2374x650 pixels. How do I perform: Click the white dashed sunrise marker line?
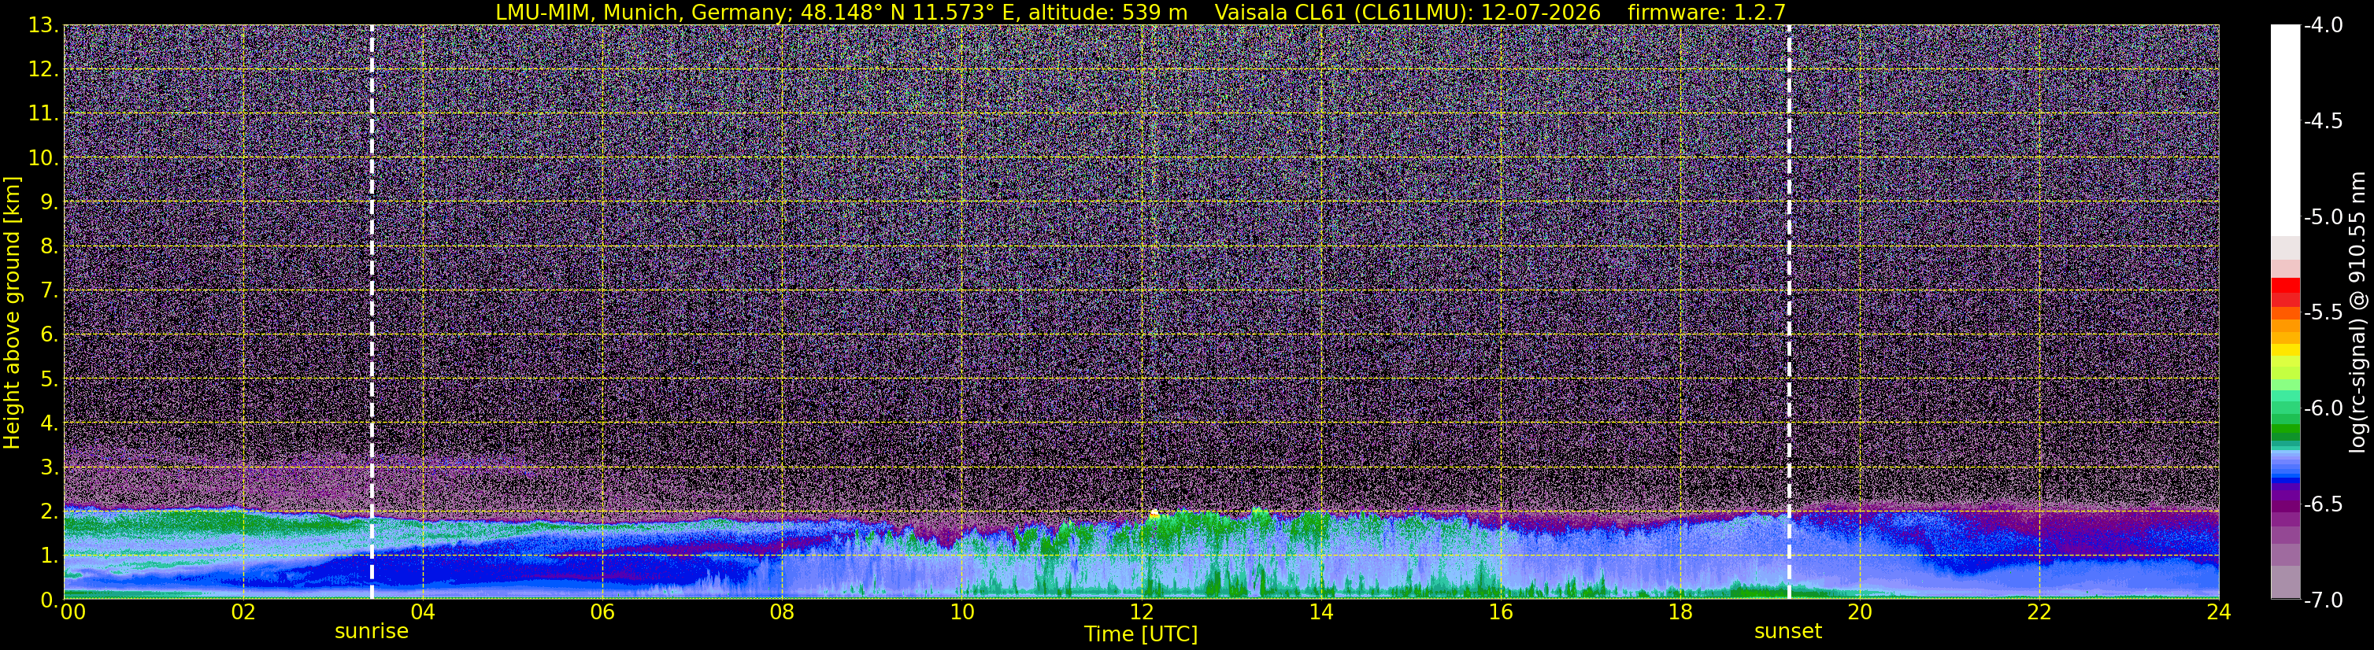point(372,312)
